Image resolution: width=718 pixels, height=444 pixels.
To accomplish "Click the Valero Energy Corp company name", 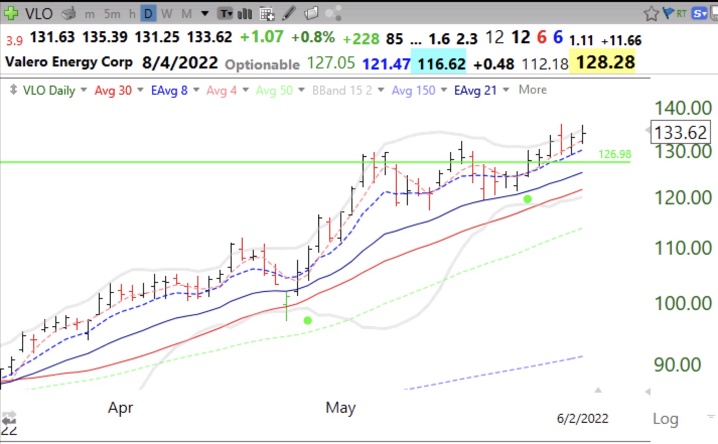I will tap(69, 62).
